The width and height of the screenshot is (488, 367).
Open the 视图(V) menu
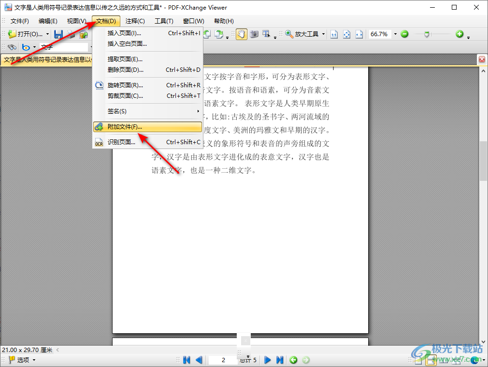coord(76,21)
